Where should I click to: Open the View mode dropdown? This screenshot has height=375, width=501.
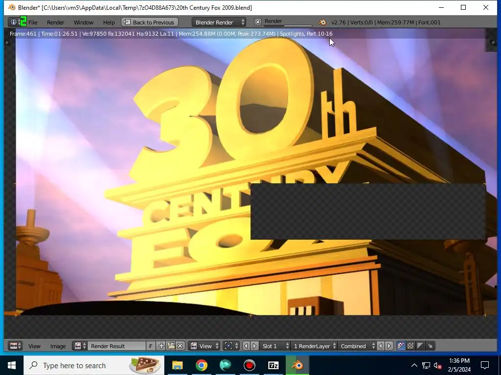click(x=204, y=346)
